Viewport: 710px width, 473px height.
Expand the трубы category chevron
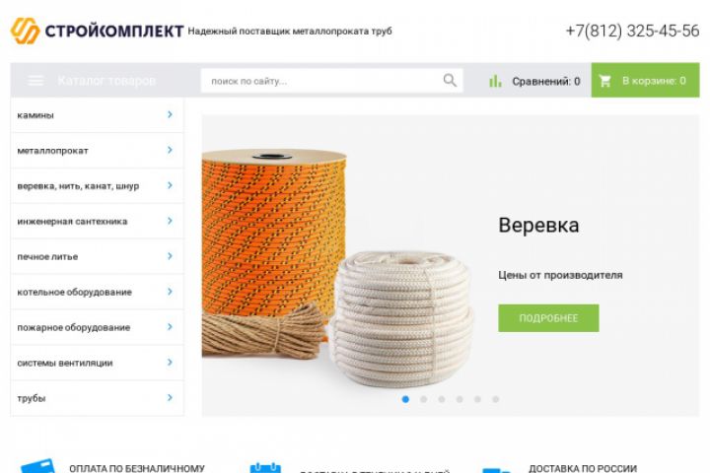coord(170,397)
